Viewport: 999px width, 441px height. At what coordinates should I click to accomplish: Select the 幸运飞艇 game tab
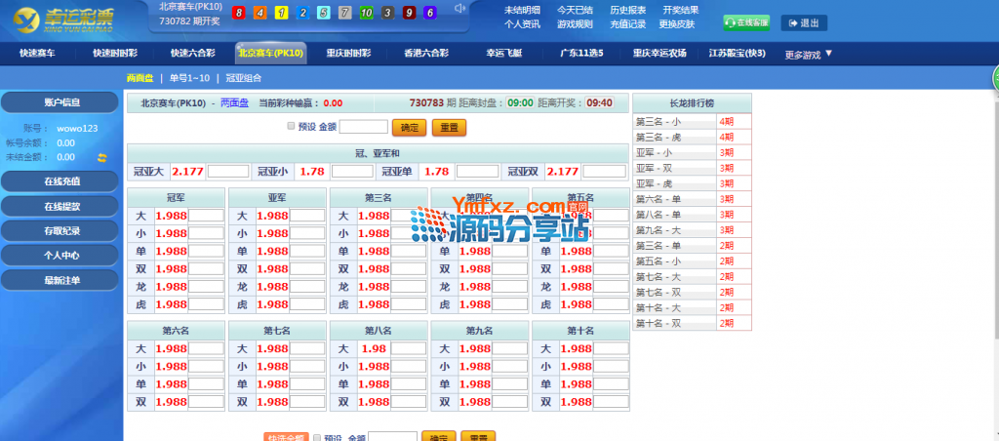[503, 54]
